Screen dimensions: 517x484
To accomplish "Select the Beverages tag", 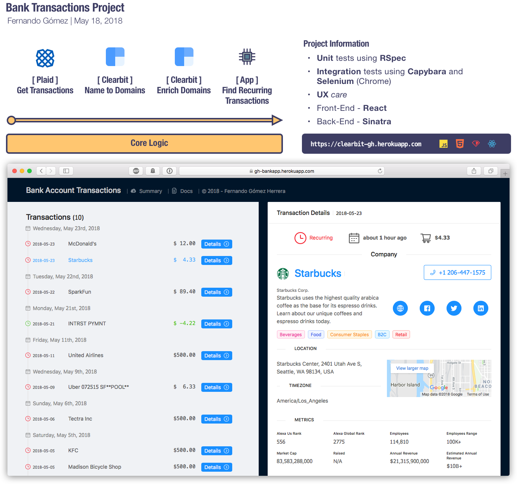I will [x=290, y=335].
